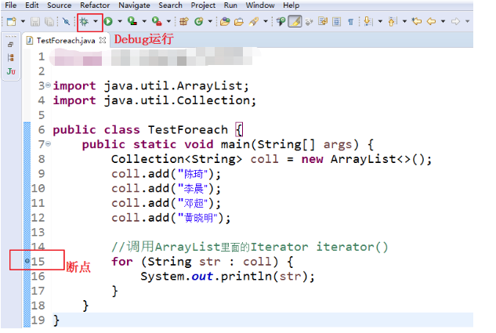Toggle Word Wrap icon

coord(323,21)
